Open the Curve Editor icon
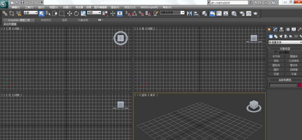This screenshot has width=302, height=140. click(219, 13)
